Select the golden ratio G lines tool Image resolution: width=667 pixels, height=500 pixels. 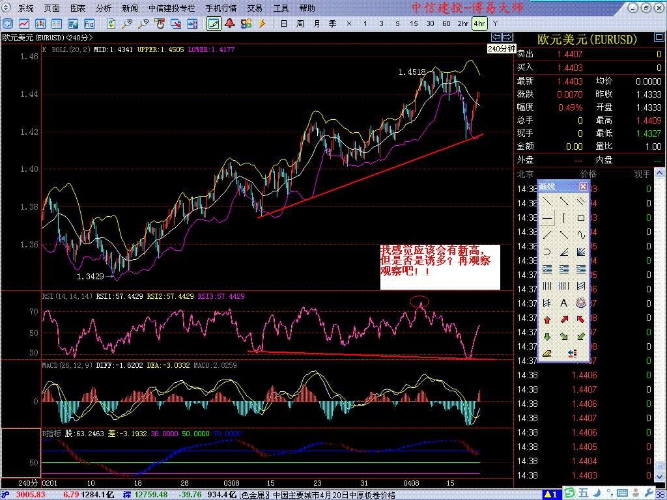tap(547, 269)
